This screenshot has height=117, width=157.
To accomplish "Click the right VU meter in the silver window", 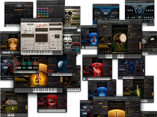I will [x=70, y=42].
